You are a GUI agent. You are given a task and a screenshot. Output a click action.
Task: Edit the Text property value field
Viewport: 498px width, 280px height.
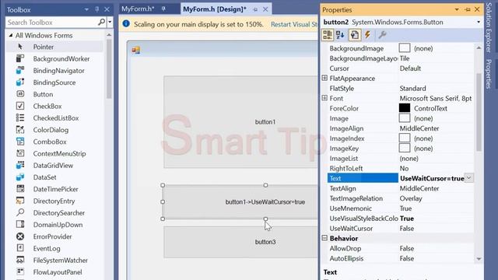(432, 178)
